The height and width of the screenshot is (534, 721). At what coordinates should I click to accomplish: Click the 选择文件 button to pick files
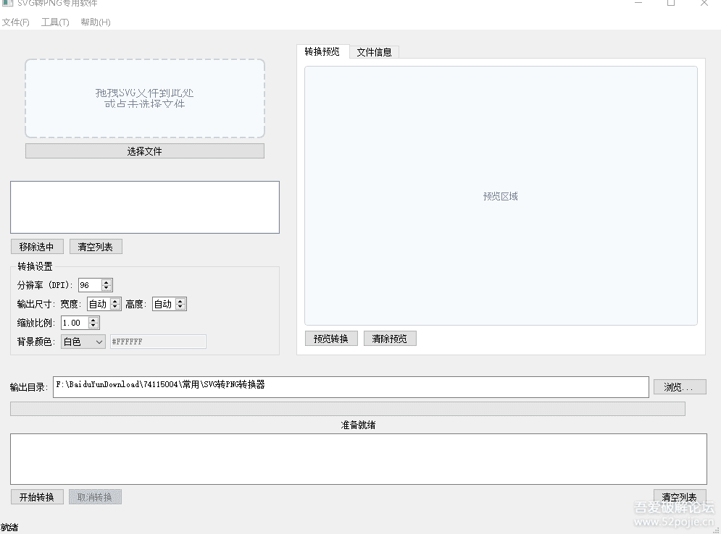[144, 151]
